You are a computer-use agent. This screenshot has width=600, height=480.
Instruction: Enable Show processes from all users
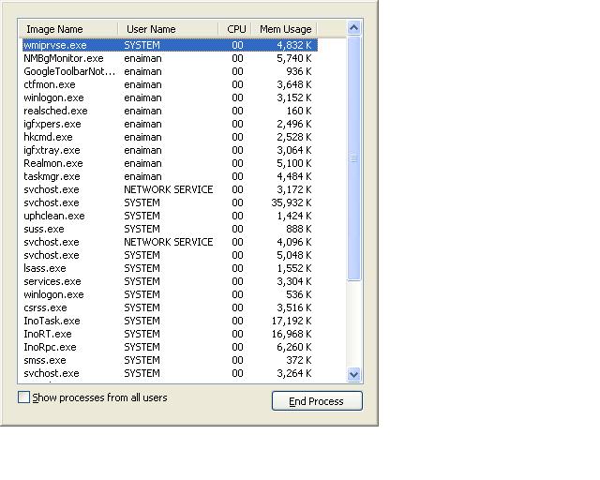pyautogui.click(x=24, y=397)
